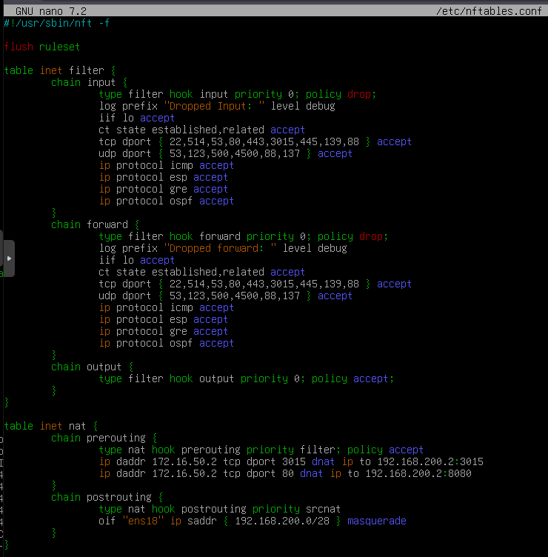The height and width of the screenshot is (557, 548).
Task: Click the 192.168.200.2:8080 dnat target
Action: pos(418,474)
